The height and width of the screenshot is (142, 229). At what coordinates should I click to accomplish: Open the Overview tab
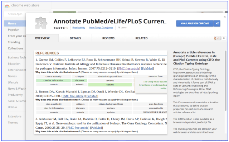(x=42, y=38)
